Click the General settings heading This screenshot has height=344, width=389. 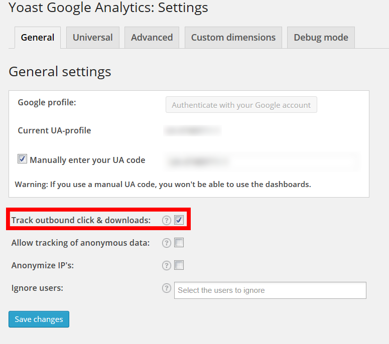(60, 72)
